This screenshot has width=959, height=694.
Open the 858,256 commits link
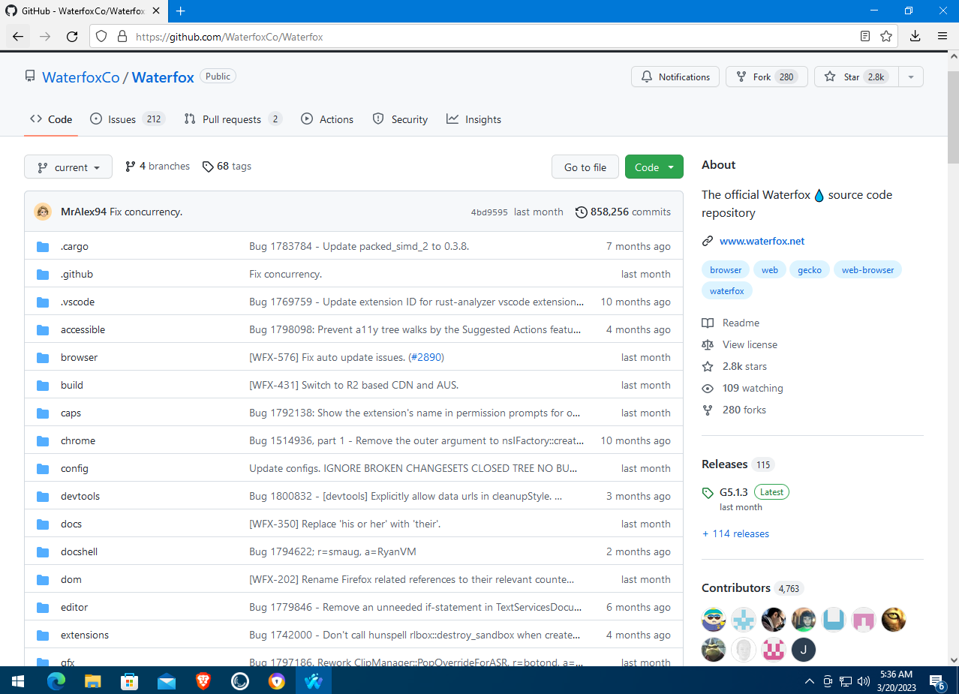click(x=623, y=212)
